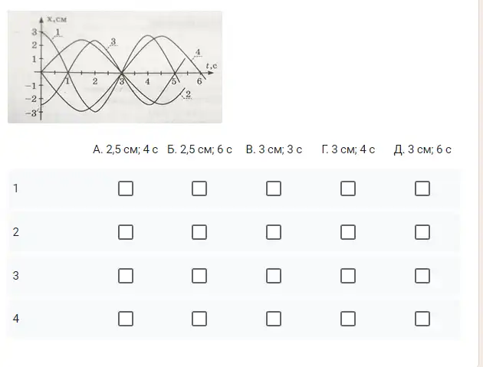Click the vertical scrollbar at right edge

click(x=480, y=184)
